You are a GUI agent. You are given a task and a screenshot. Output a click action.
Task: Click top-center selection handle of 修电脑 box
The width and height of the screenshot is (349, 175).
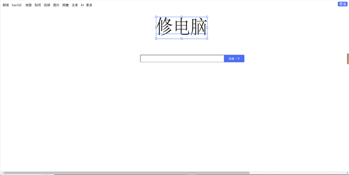tap(181, 17)
